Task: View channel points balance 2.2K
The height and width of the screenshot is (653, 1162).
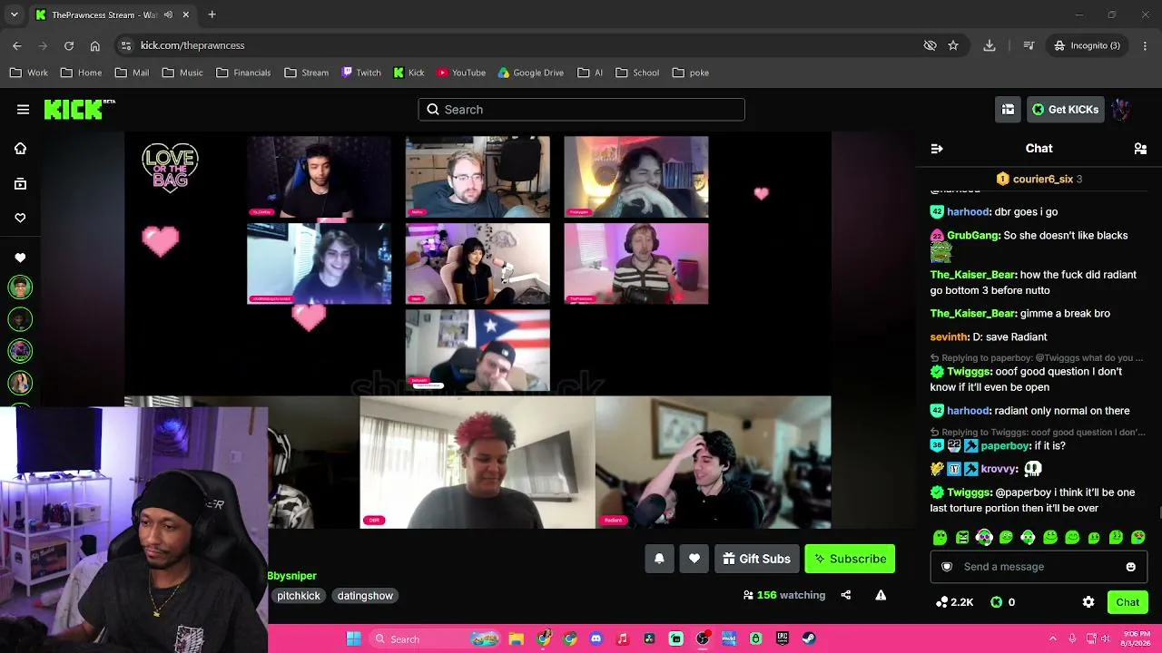Action: [x=955, y=602]
